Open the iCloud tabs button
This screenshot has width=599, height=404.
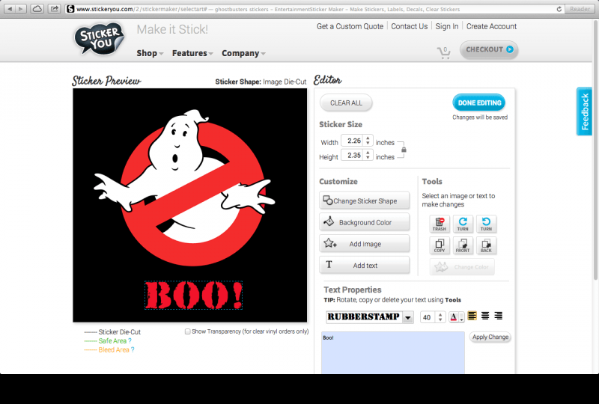coord(37,9)
